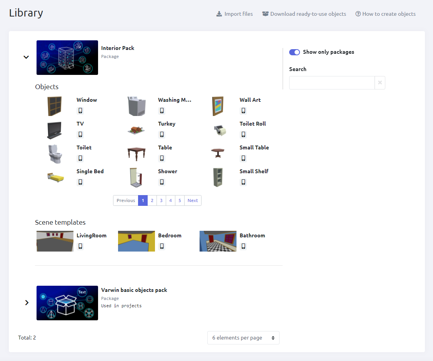The image size is (433, 361).
Task: Click the mobile icon under Window
Action: pos(80,111)
